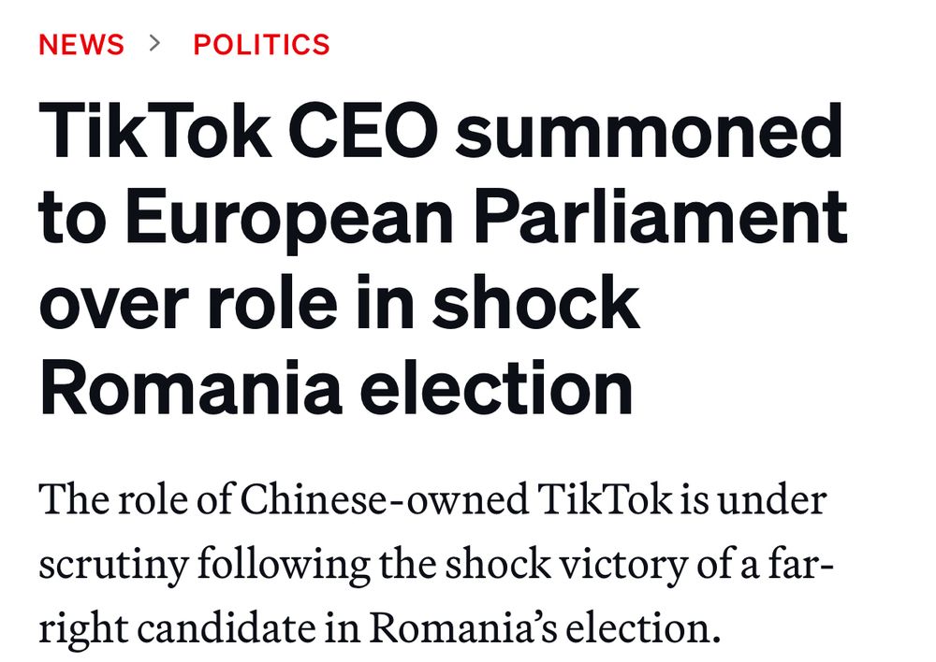Open the POLITICS section link

261,45
